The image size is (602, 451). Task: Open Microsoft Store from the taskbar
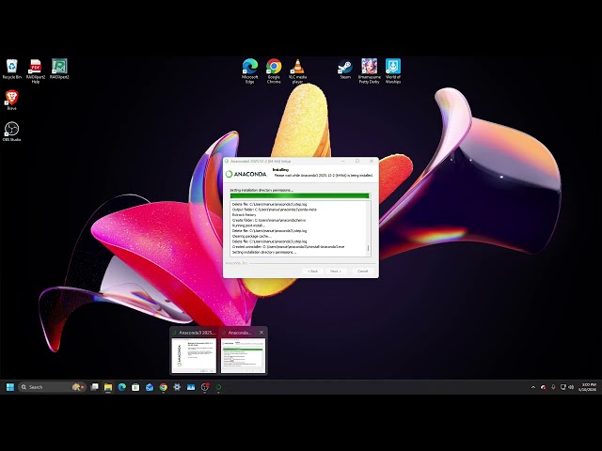coord(135,387)
